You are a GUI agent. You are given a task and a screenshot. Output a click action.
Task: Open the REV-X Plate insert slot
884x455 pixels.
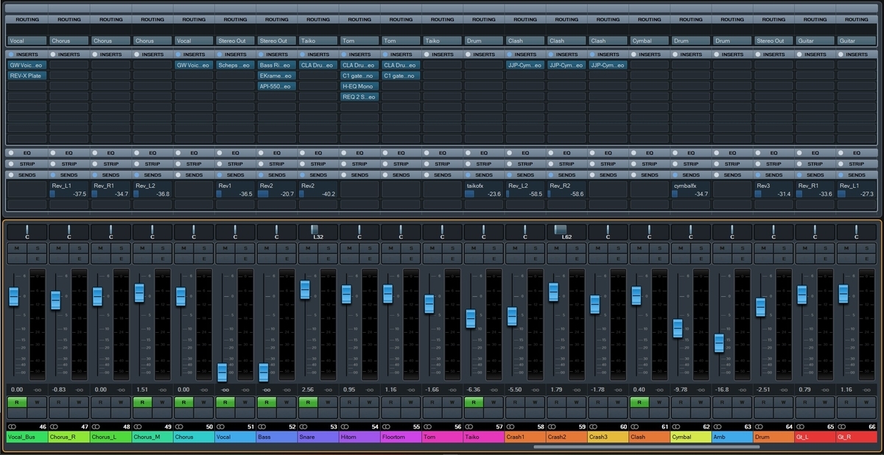27,76
